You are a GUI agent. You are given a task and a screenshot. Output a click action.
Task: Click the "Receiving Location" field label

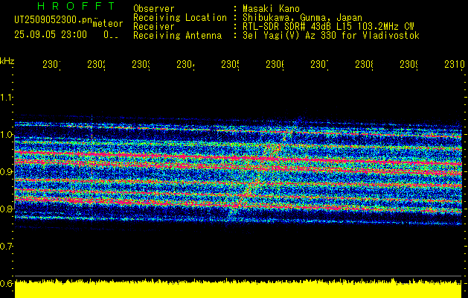click(180, 18)
